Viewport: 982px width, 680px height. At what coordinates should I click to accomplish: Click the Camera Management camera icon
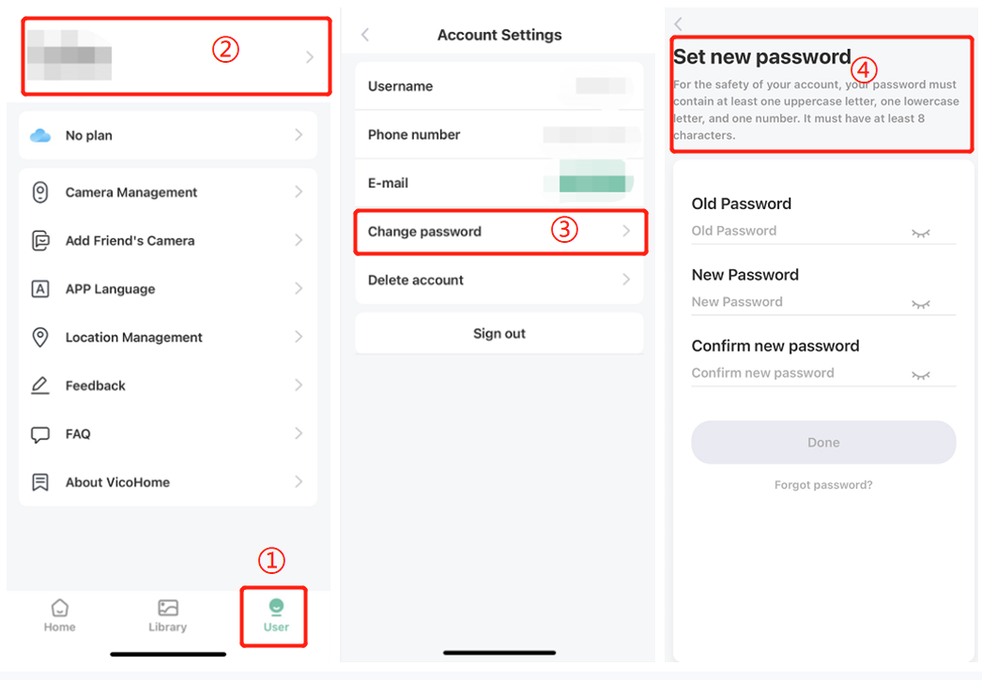pyautogui.click(x=40, y=192)
